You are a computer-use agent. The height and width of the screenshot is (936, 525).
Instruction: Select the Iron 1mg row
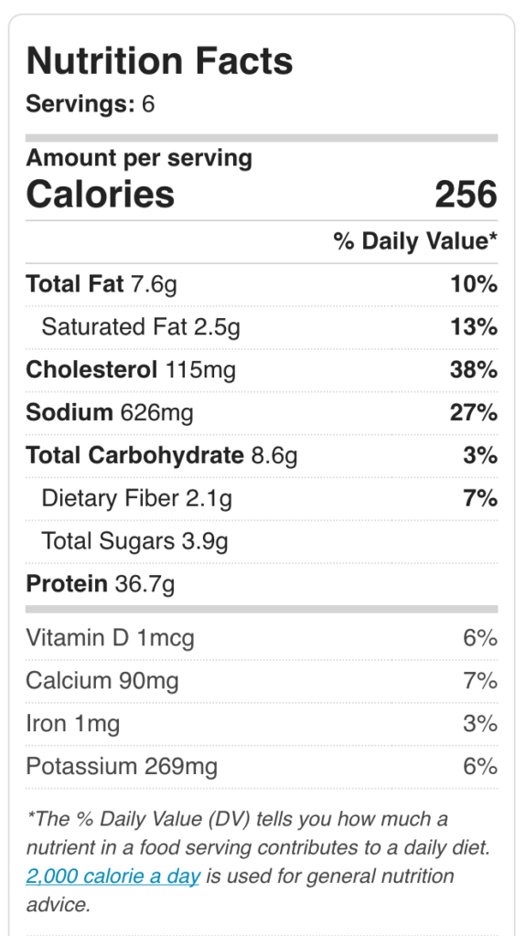[262, 724]
